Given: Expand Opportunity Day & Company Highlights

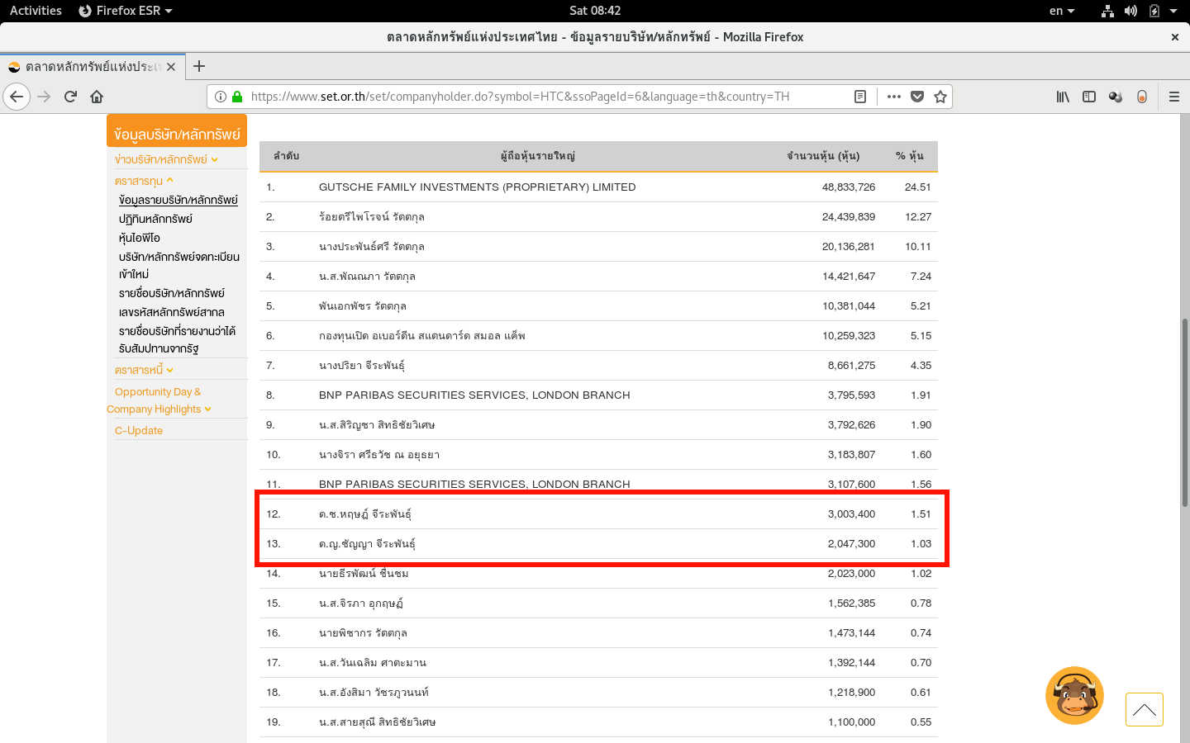Looking at the screenshot, I should [x=159, y=400].
